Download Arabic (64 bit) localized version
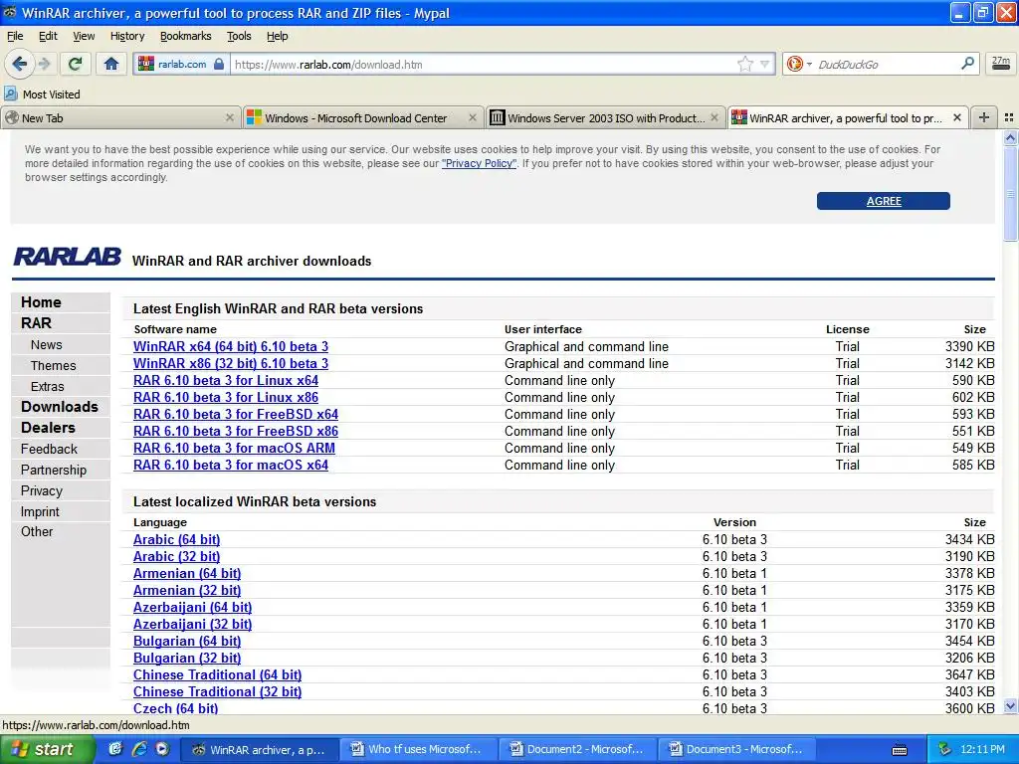The width and height of the screenshot is (1019, 764). point(176,539)
